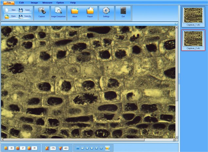Image resolution: width=208 pixels, height=152 pixels.
Task: Close the image view panel
Action: [x=176, y=24]
